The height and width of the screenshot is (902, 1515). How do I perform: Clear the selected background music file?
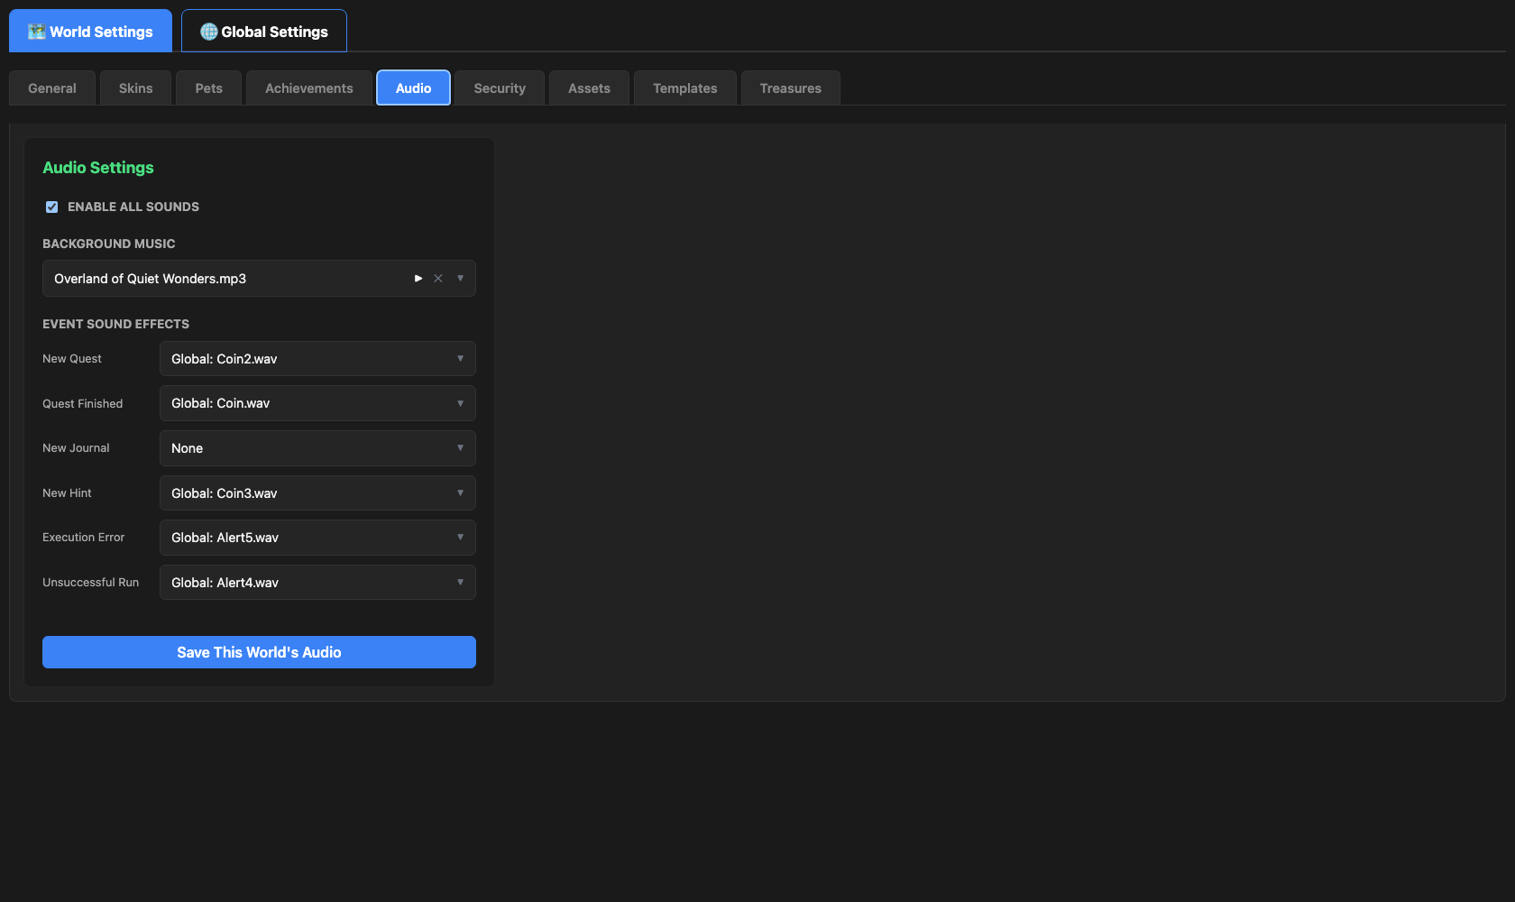point(437,278)
